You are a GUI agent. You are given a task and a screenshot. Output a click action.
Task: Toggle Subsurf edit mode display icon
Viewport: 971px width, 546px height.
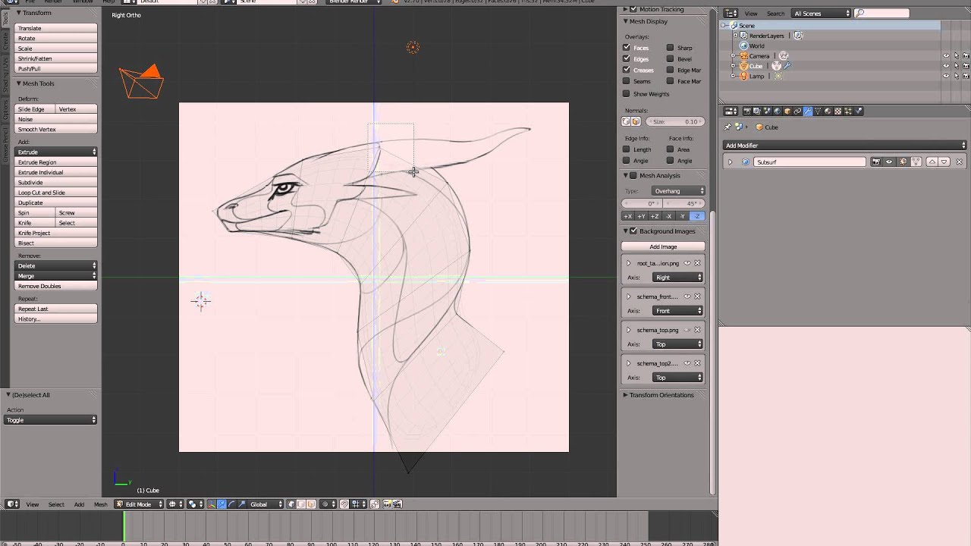(903, 162)
